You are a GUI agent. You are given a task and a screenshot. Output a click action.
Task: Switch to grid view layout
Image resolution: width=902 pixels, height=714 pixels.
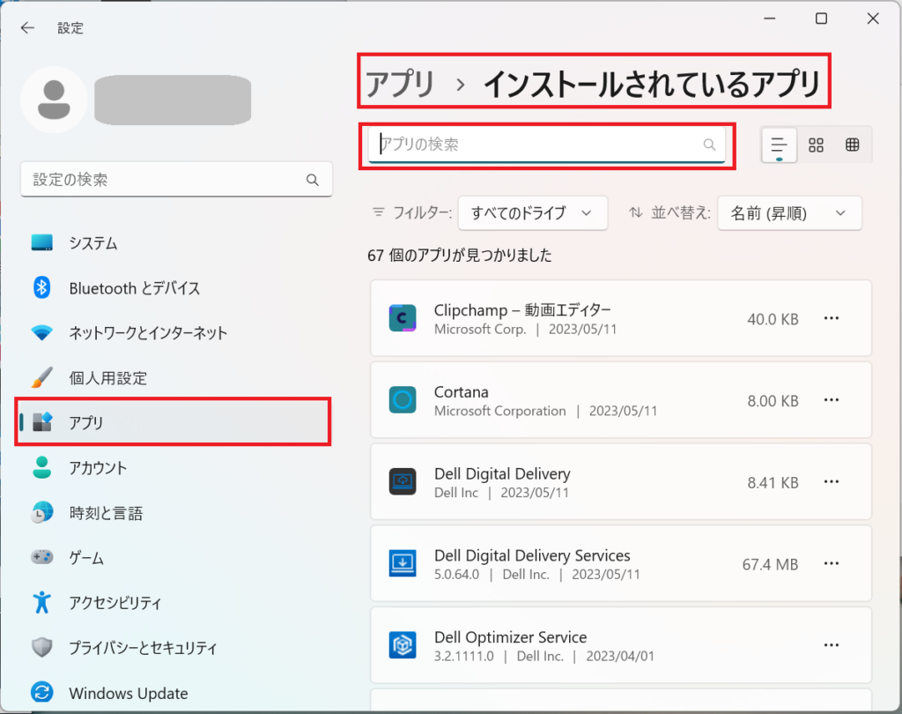pos(816,145)
